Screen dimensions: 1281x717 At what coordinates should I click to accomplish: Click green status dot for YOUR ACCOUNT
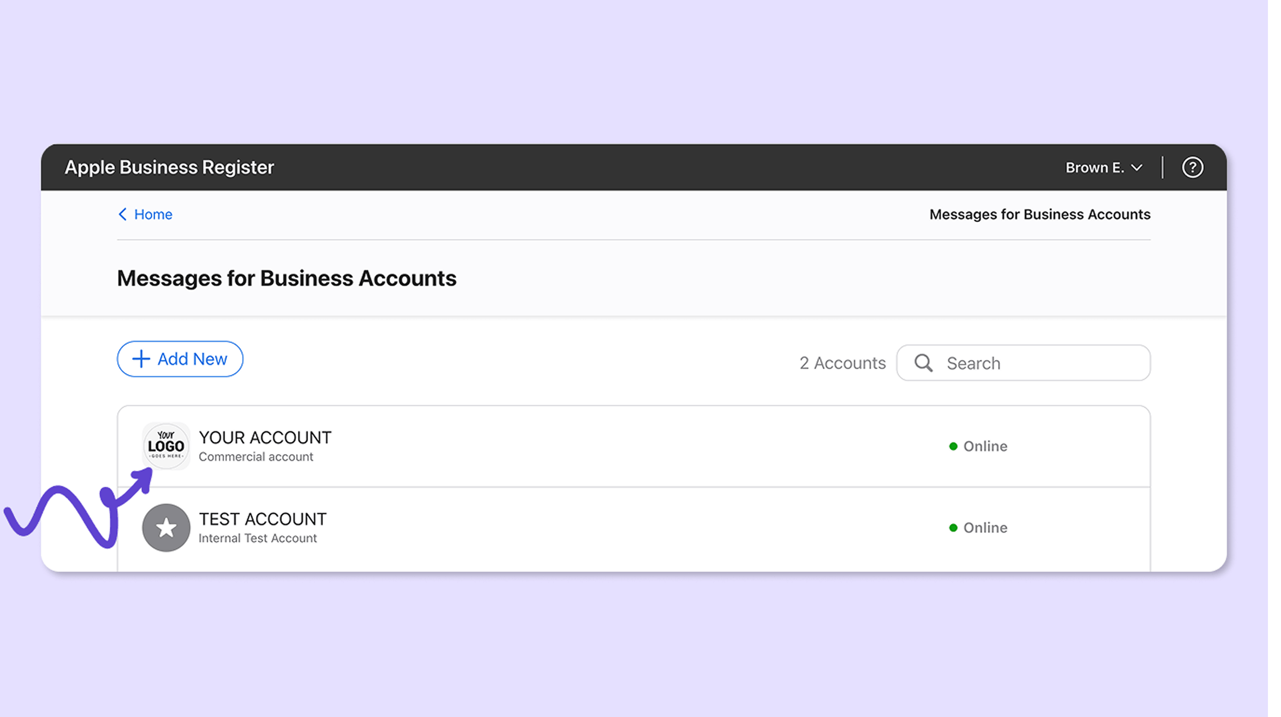pos(953,446)
